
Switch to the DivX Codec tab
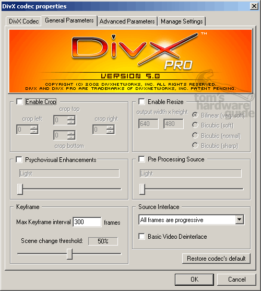(23, 21)
